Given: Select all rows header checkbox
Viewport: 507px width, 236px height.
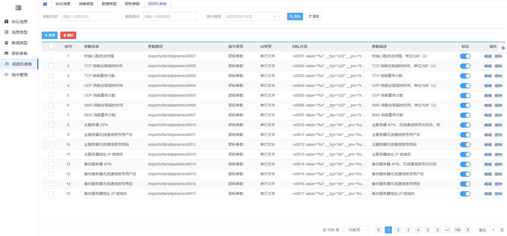Looking at the screenshot, I should pyautogui.click(x=51, y=46).
